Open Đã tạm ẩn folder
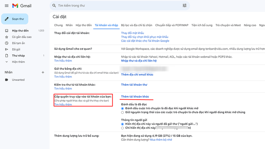The height and width of the screenshot is (149, 265). point(19,43)
